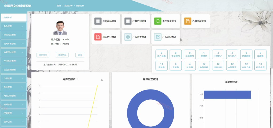This screenshot has height=128, width=273.
Task: Select 数据分析 in the sidebar menu
Action: [14, 17]
